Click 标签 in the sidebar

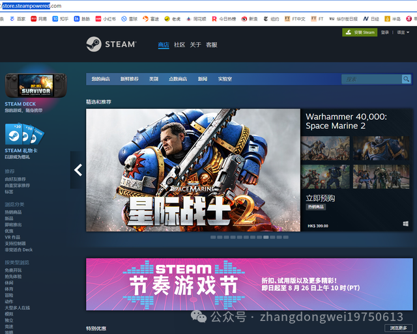[x=8, y=191]
